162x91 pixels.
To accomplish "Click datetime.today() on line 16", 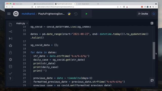I will click(112, 34).
